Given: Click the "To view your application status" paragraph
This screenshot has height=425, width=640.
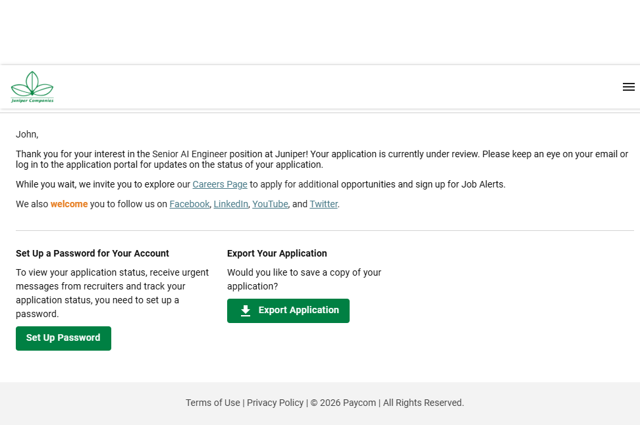Looking at the screenshot, I should point(112,293).
